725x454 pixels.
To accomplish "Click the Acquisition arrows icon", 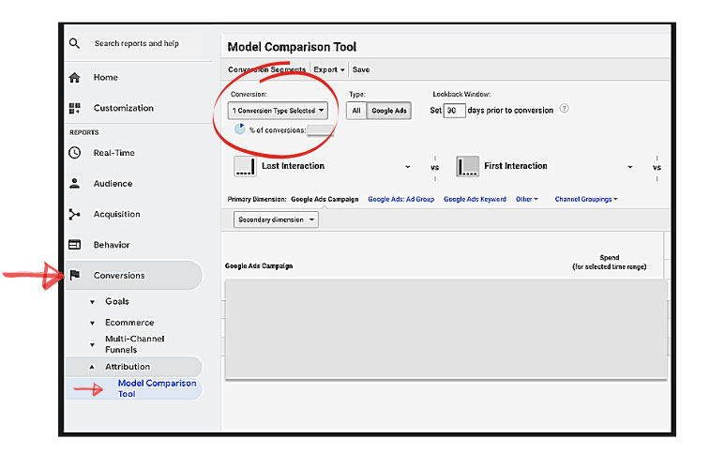I will [75, 214].
